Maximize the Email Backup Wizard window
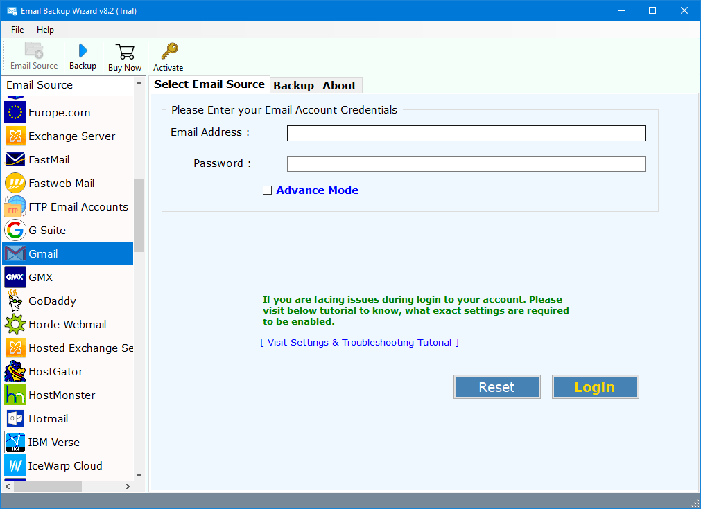This screenshot has width=701, height=509. click(652, 10)
